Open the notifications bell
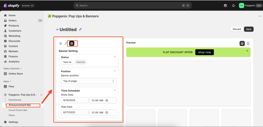The width and height of the screenshot is (263, 127). tap(233, 6)
